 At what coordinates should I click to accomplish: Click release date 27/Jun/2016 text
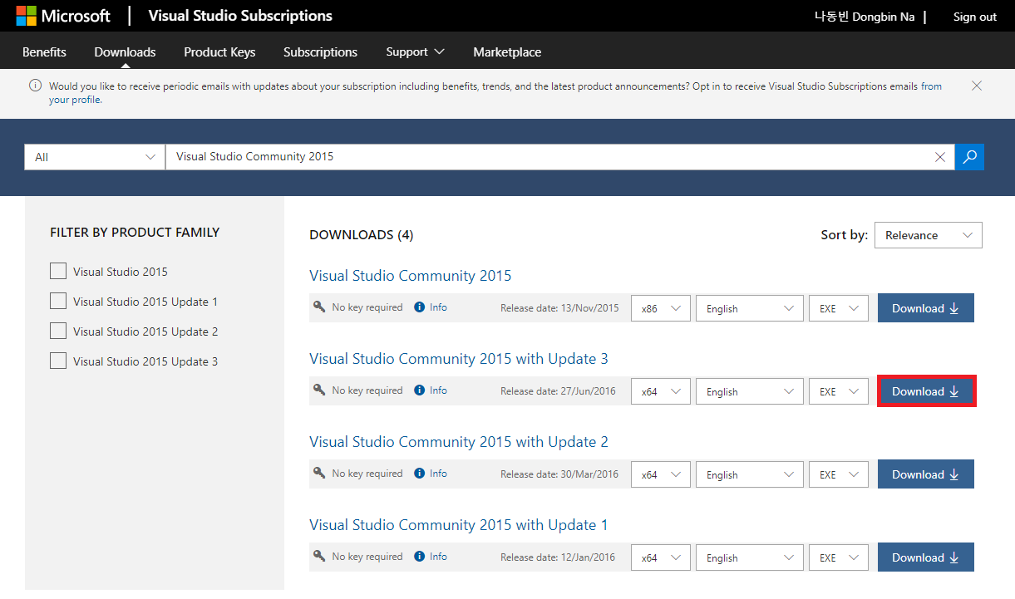(x=558, y=391)
